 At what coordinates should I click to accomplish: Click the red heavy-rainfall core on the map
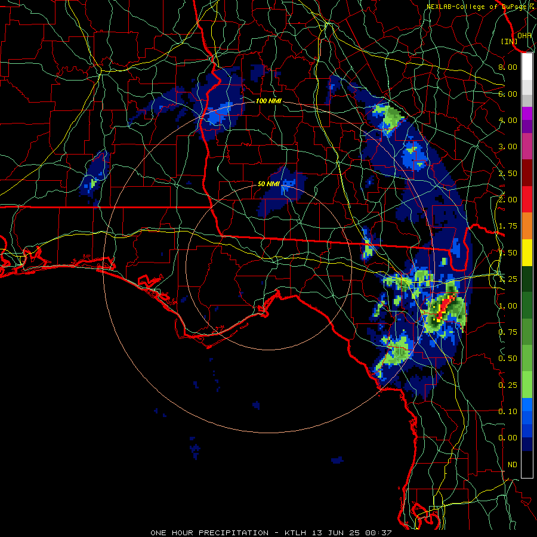pos(445,306)
